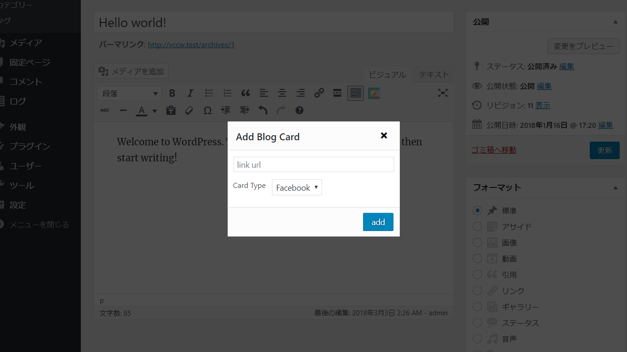Insert a link with the chain icon
627x352 pixels.
click(319, 93)
